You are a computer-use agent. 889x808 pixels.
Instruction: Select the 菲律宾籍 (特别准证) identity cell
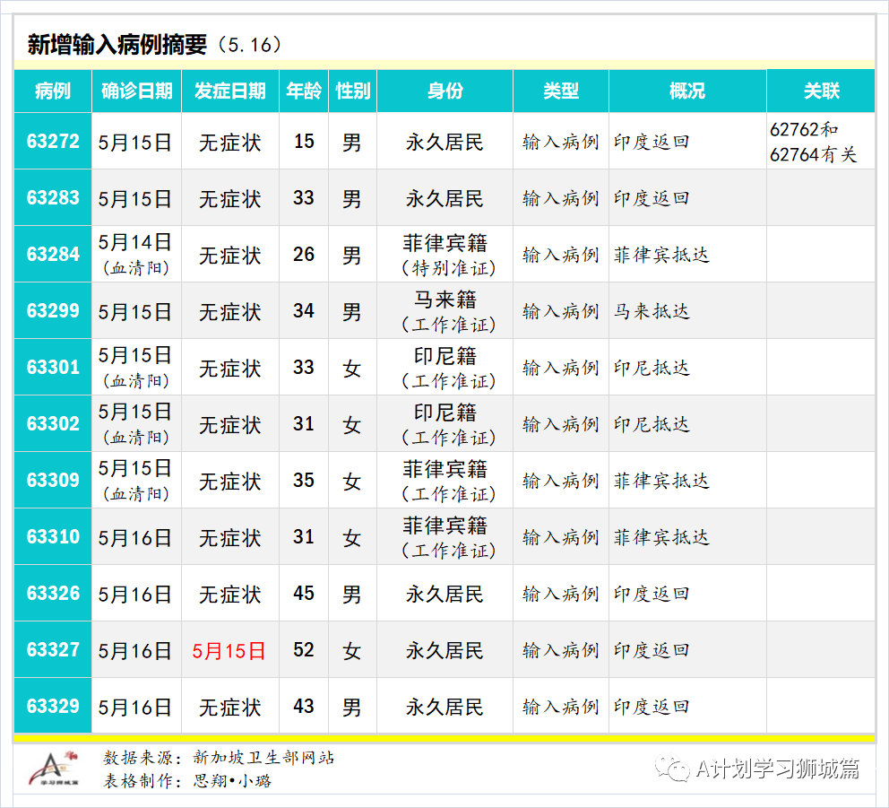point(444,255)
